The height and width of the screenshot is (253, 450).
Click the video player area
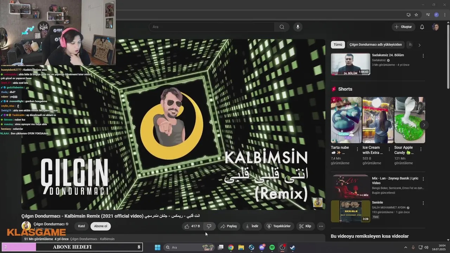pyautogui.click(x=173, y=124)
